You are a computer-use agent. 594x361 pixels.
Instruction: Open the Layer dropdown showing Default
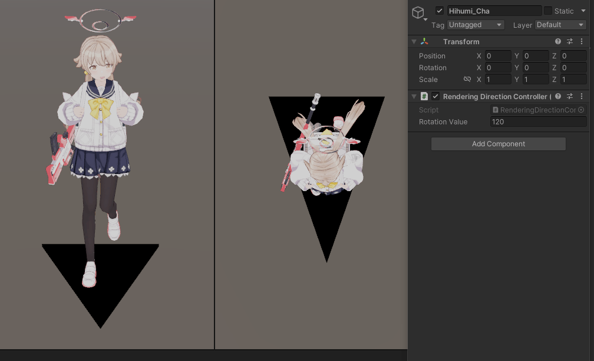click(x=561, y=25)
